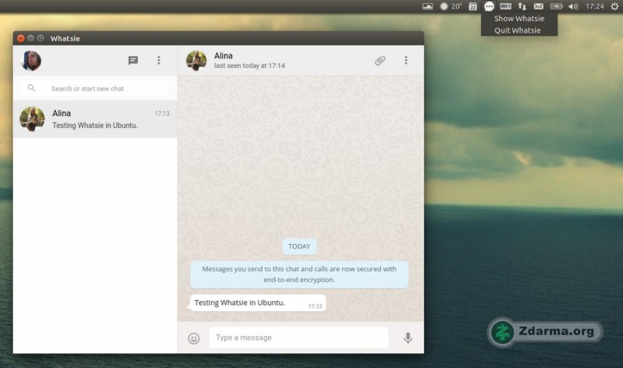Screen dimensions: 623x368
Task: Click the Whatsie tray indicator icon
Action: (x=489, y=6)
